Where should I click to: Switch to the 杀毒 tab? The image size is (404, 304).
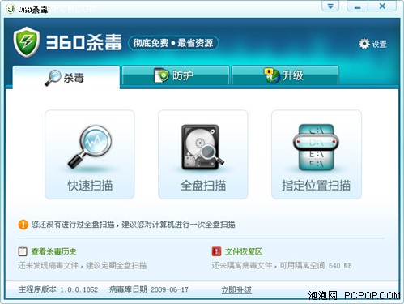(66, 78)
